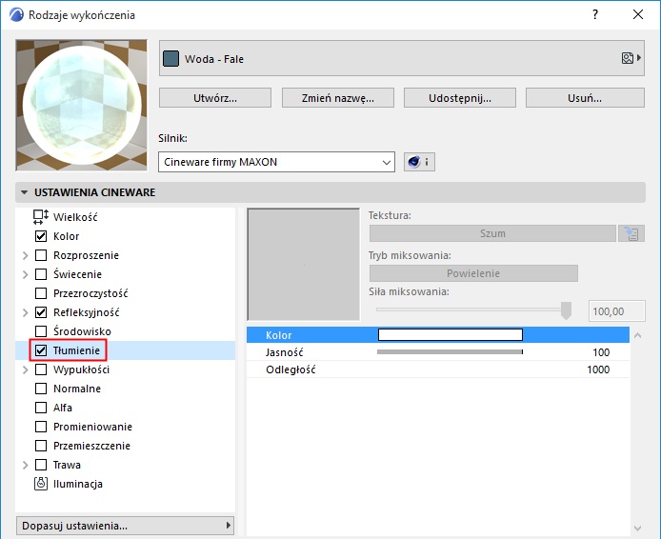Select the Tłumienie channel label
Image resolution: width=661 pixels, height=539 pixels.
pyautogui.click(x=77, y=350)
